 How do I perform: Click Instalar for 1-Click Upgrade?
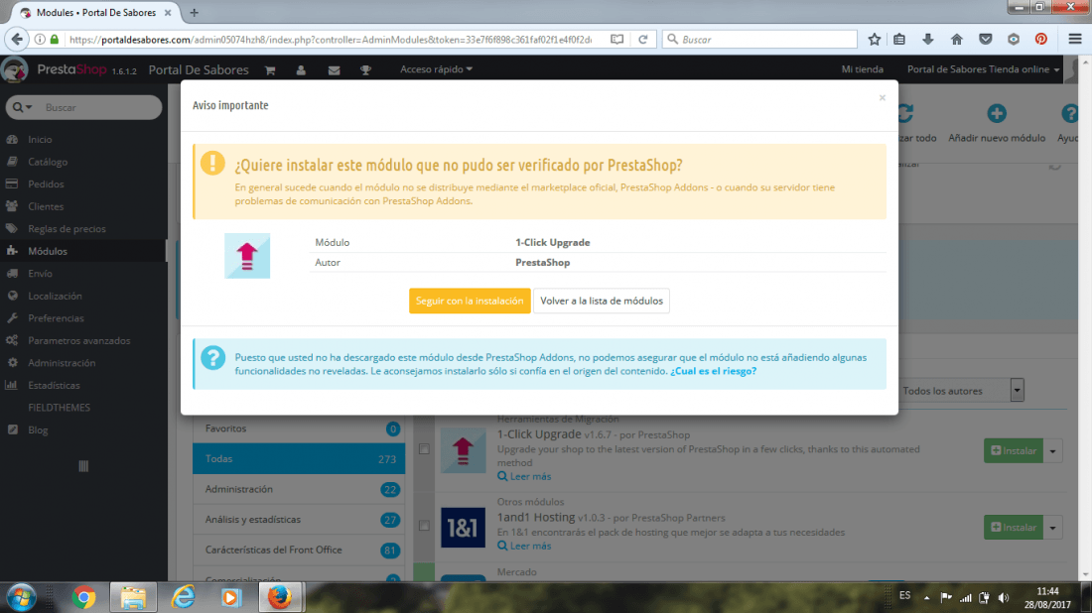point(1014,451)
